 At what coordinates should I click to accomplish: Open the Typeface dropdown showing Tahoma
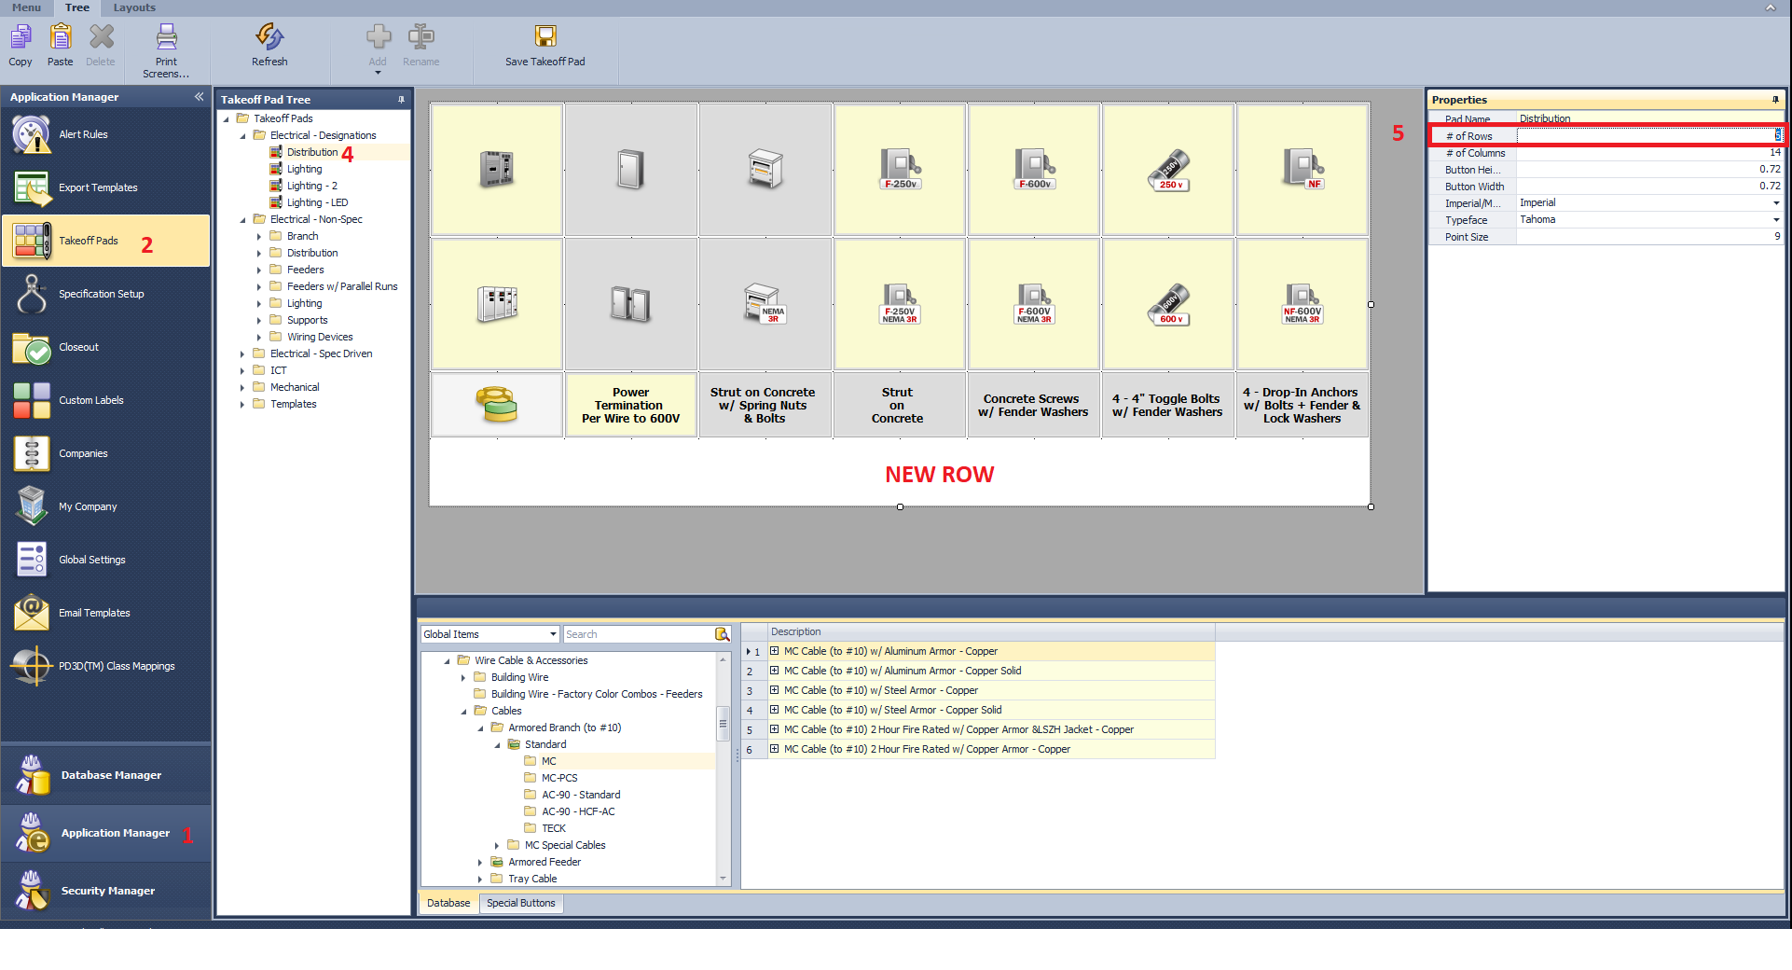pos(1776,219)
